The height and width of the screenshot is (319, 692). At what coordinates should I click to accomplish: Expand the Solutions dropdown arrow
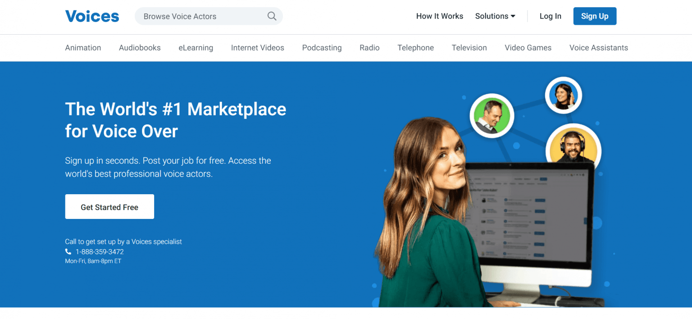click(513, 16)
